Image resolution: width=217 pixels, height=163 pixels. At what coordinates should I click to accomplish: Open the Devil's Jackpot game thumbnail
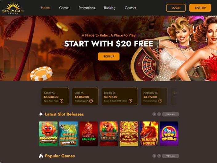click(x=89, y=133)
